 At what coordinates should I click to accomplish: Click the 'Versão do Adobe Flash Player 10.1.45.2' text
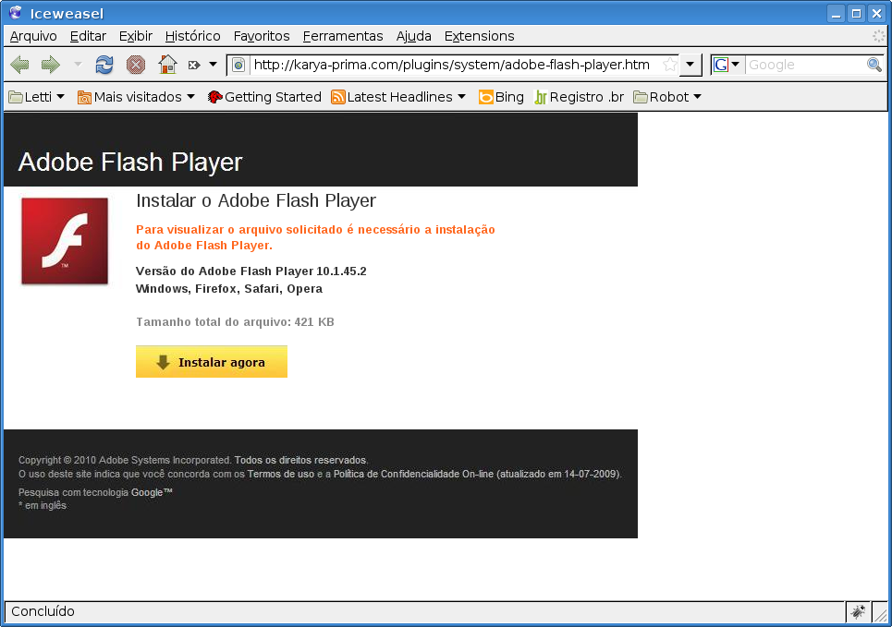click(x=250, y=271)
